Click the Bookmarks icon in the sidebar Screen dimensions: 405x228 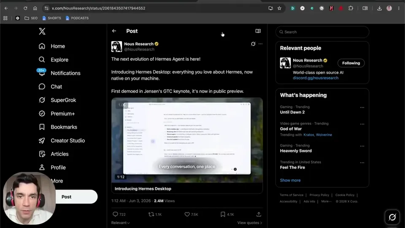[42, 127]
